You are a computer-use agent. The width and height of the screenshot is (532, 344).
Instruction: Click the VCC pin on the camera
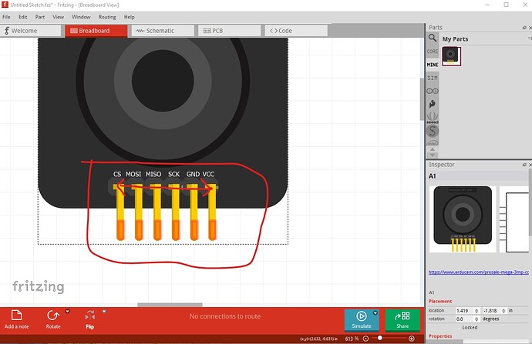click(x=212, y=212)
